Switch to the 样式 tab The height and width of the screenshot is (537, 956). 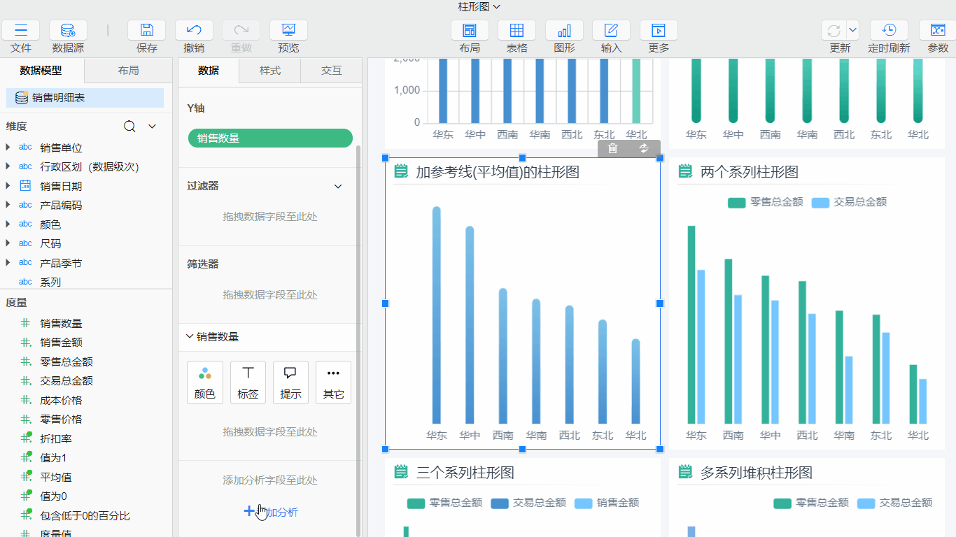pyautogui.click(x=269, y=71)
